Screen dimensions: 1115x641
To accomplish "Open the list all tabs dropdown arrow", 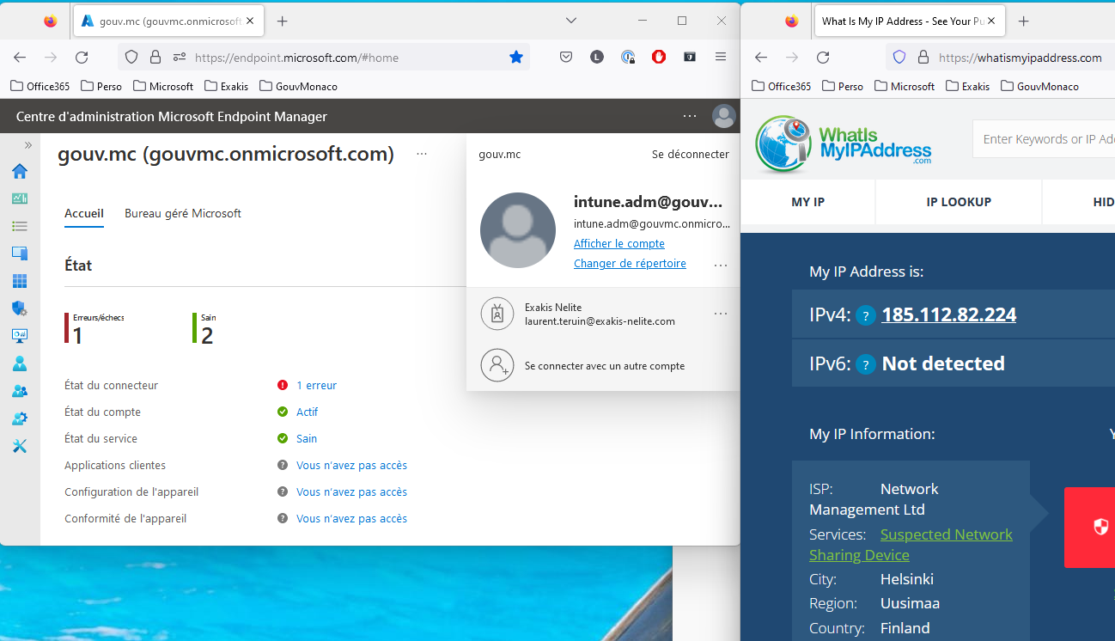I will pos(571,21).
